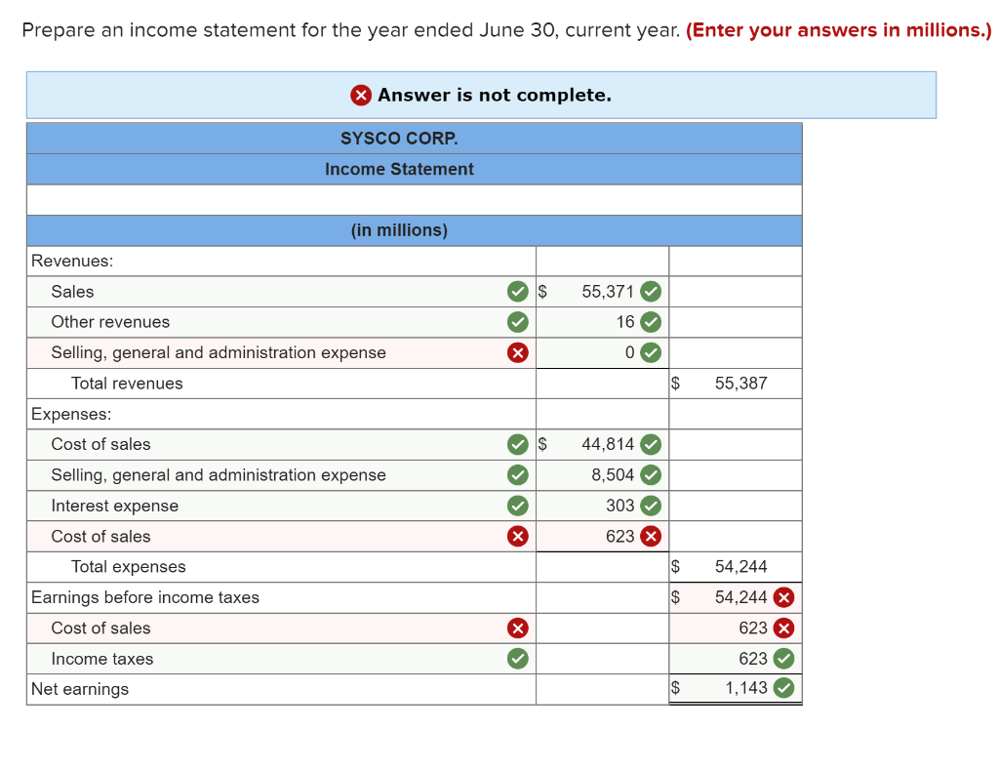Open the first Cost of sales label under Expenses
The width and height of the screenshot is (999, 771).
[x=281, y=444]
